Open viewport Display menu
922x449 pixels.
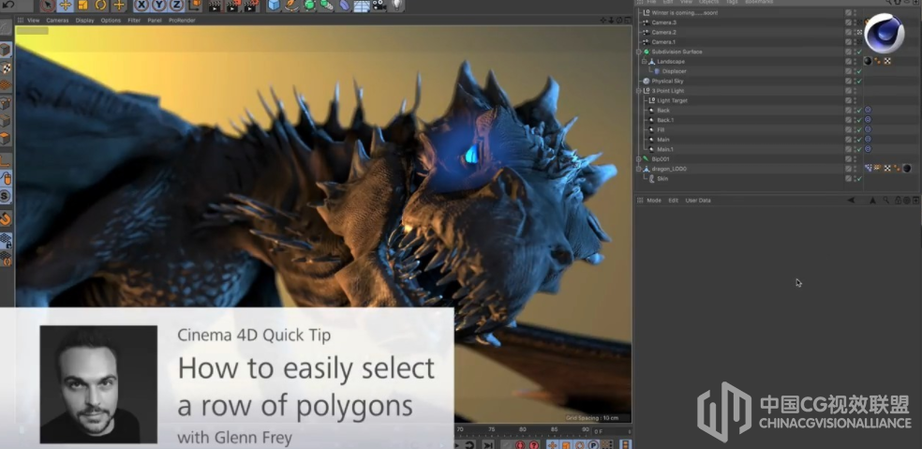coord(84,20)
